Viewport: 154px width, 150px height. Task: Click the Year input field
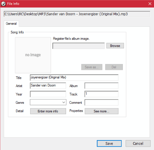pyautogui.click(x=48, y=94)
